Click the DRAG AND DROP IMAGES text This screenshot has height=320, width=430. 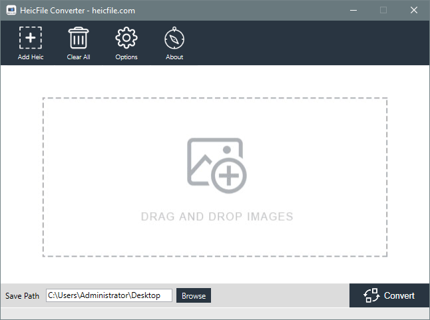(x=217, y=217)
